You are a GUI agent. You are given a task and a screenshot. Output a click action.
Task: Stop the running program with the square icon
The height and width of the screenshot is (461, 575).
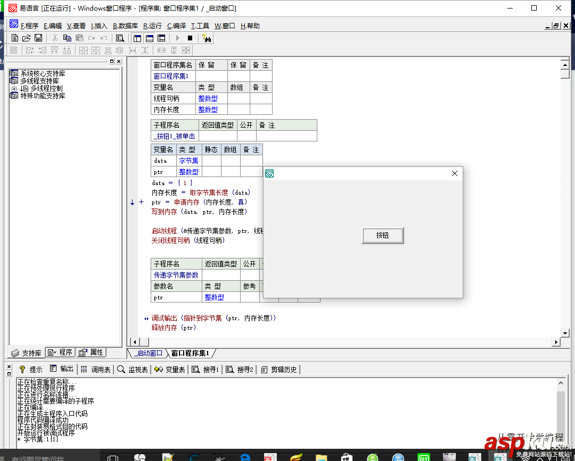[x=190, y=38]
